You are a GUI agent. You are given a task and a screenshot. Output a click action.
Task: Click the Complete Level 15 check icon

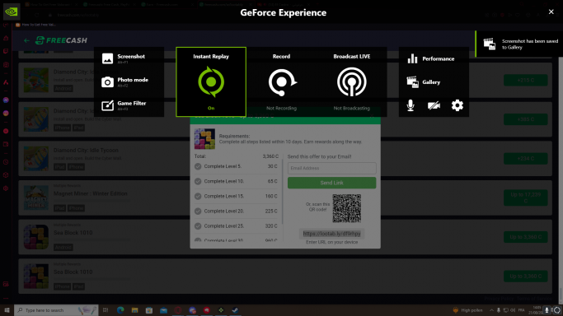[198, 197]
